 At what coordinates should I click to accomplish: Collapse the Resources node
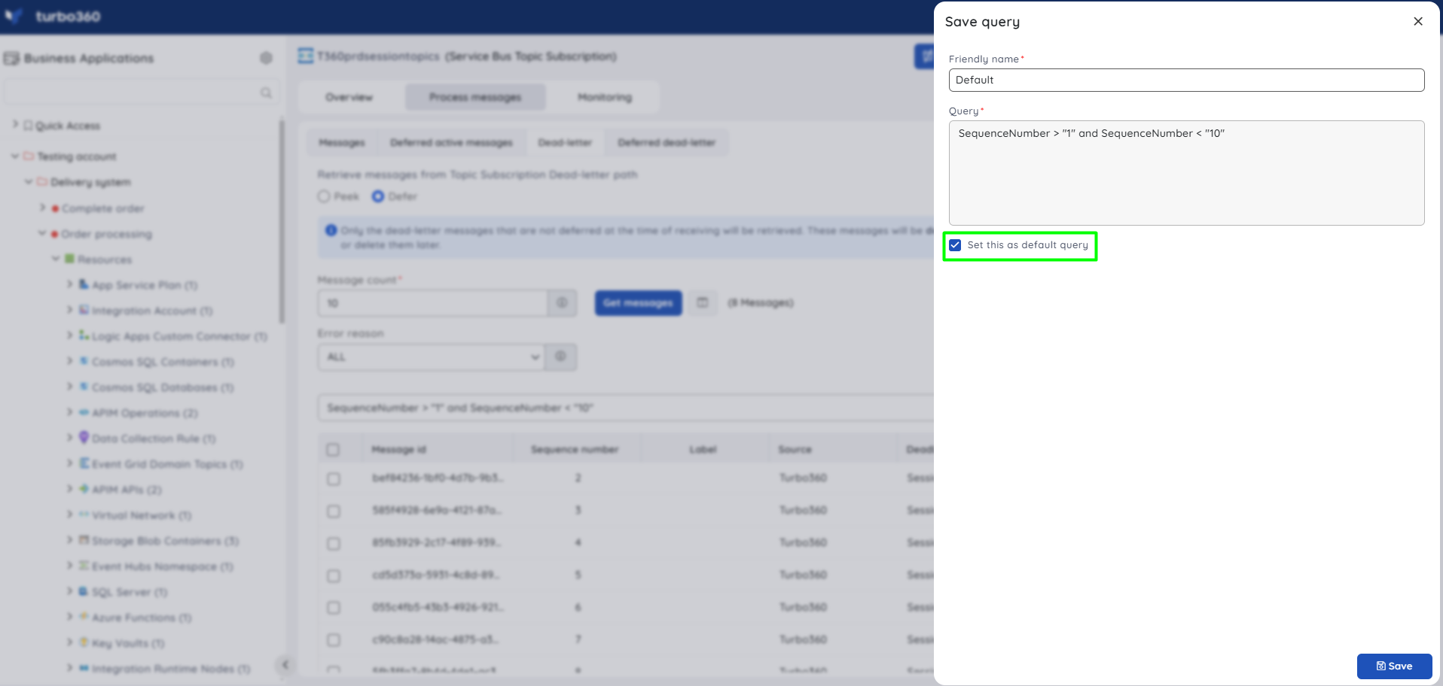tap(56, 259)
